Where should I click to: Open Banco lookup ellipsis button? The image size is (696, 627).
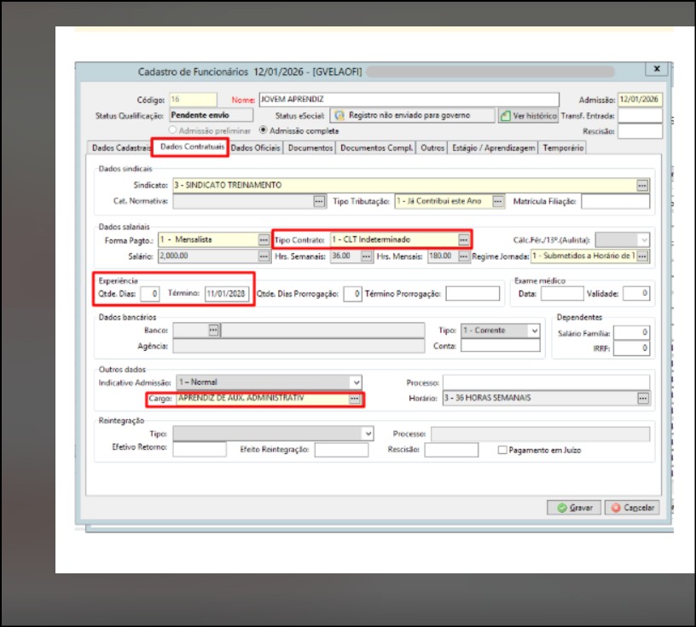[213, 330]
